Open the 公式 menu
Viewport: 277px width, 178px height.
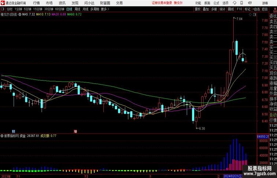[216, 3]
